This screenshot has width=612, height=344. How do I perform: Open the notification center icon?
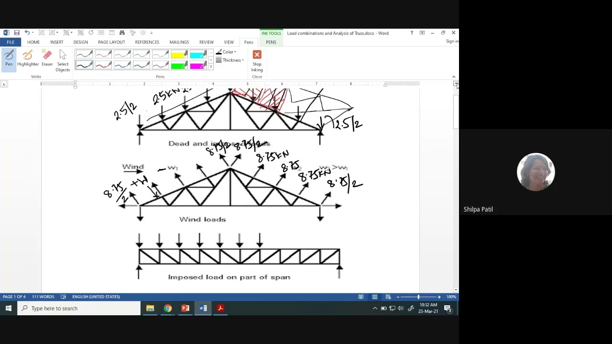[x=448, y=308]
